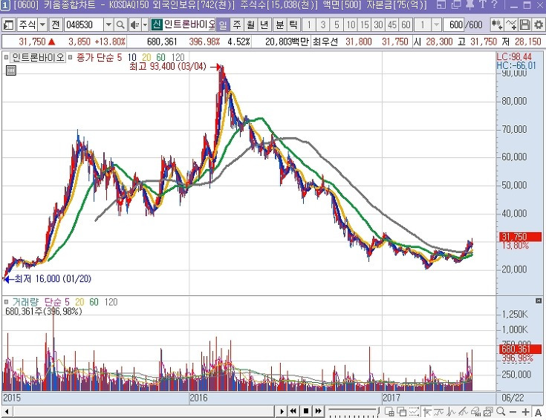Select the 일 (daily) period toggle
The height and width of the screenshot is (420, 546).
point(223,24)
